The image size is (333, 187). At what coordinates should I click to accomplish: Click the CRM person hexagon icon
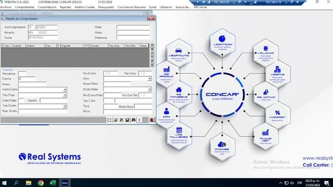pos(166,116)
